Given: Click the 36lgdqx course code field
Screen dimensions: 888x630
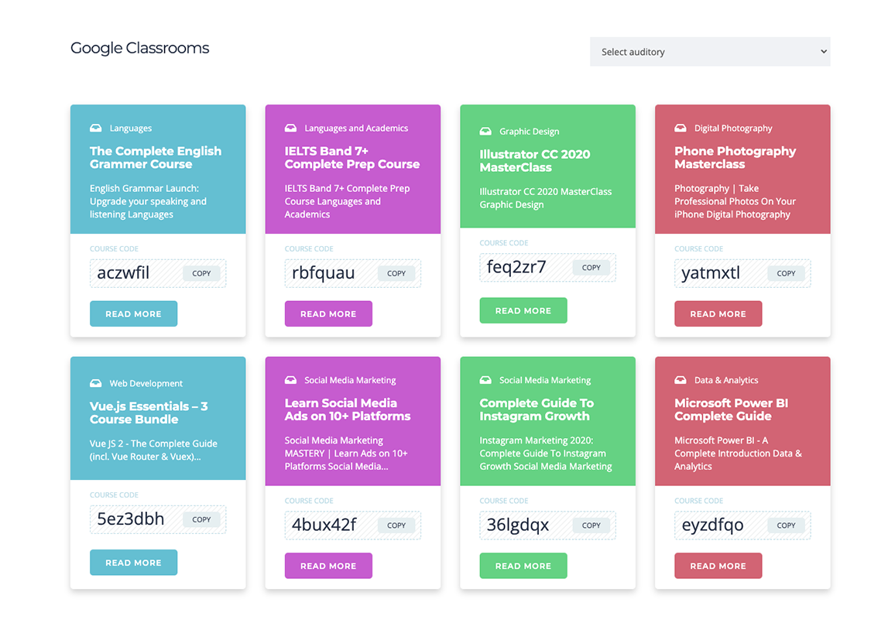Looking at the screenshot, I should [x=519, y=525].
